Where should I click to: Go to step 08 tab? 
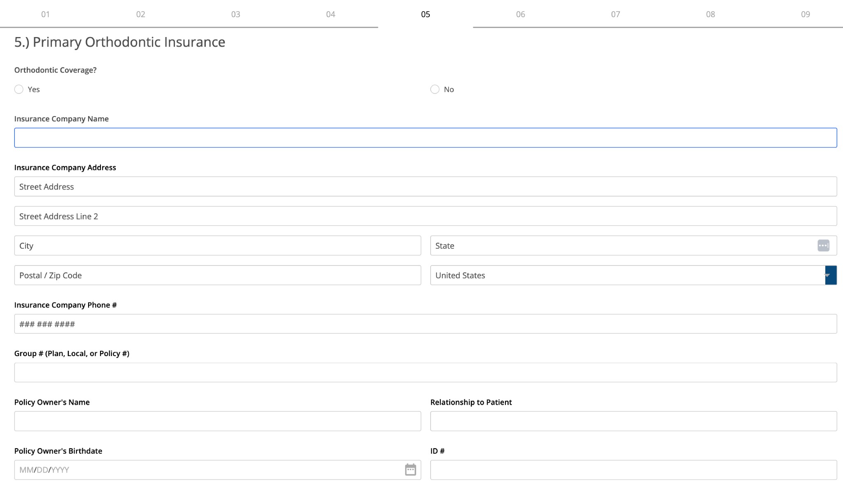[x=710, y=14]
